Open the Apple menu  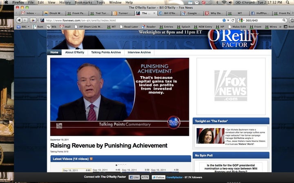[x=6, y=2]
